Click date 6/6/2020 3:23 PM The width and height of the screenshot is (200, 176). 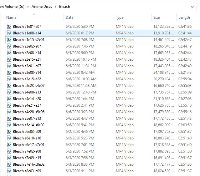tap(80, 112)
